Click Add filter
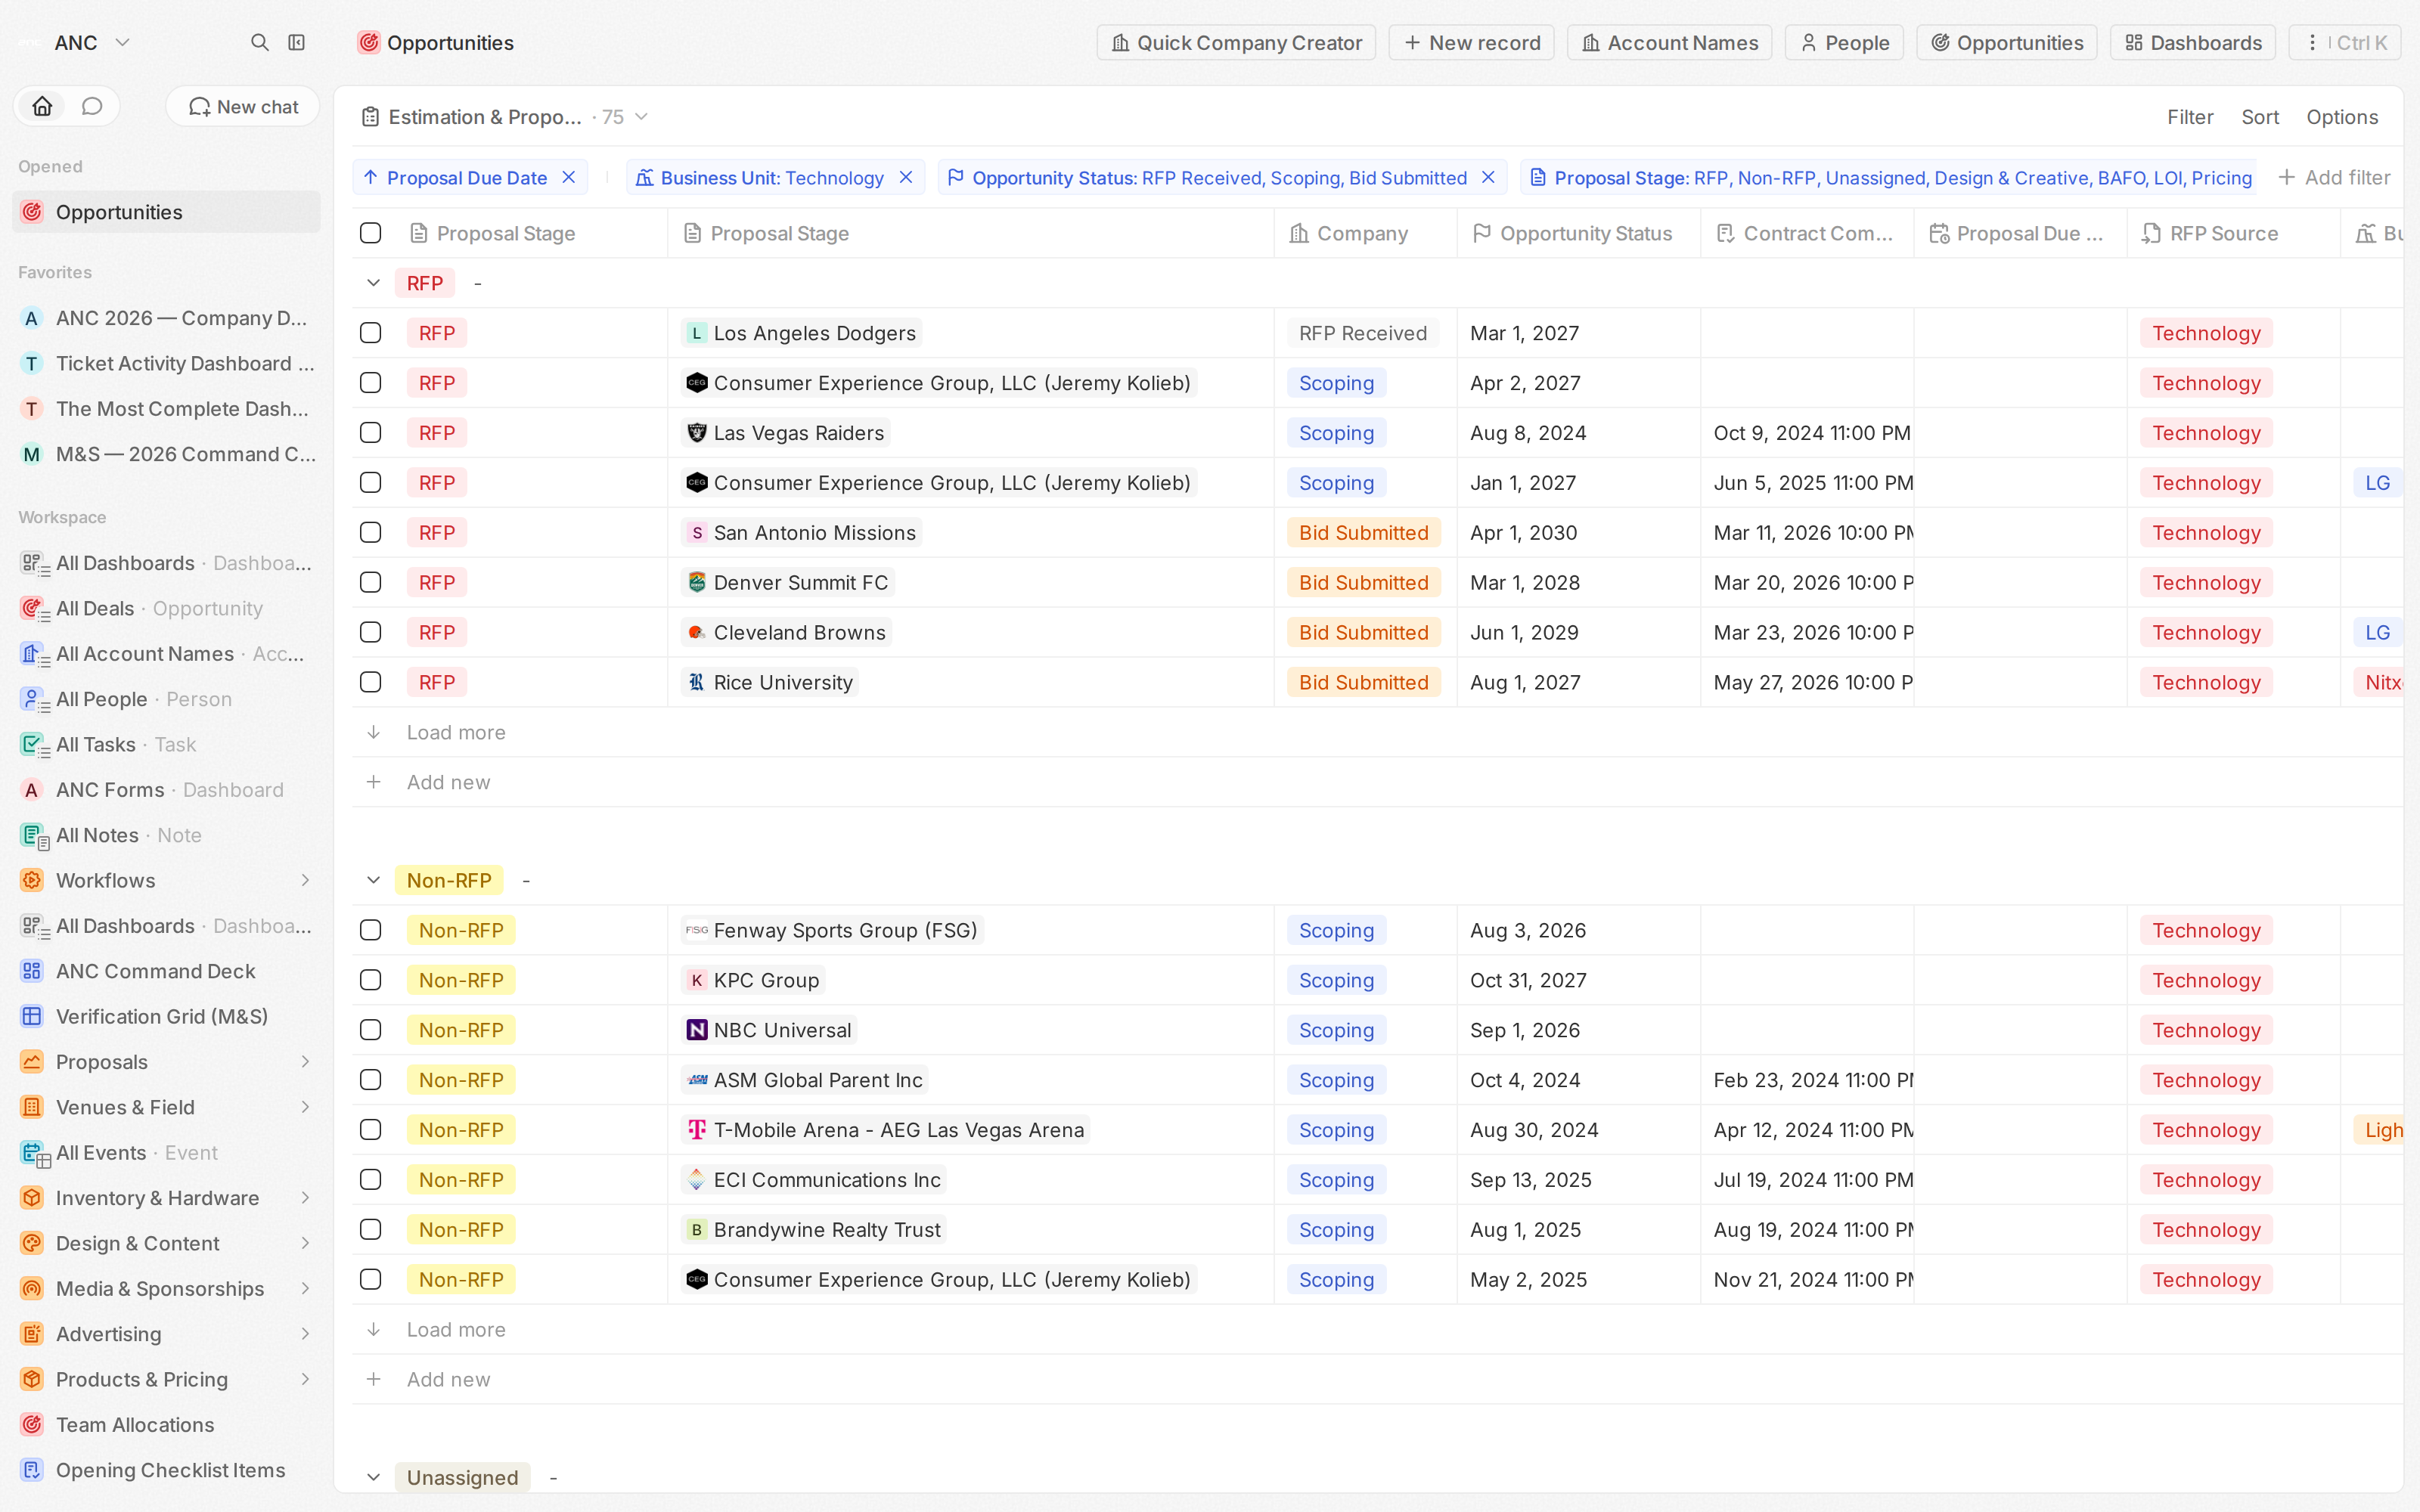 2334,177
